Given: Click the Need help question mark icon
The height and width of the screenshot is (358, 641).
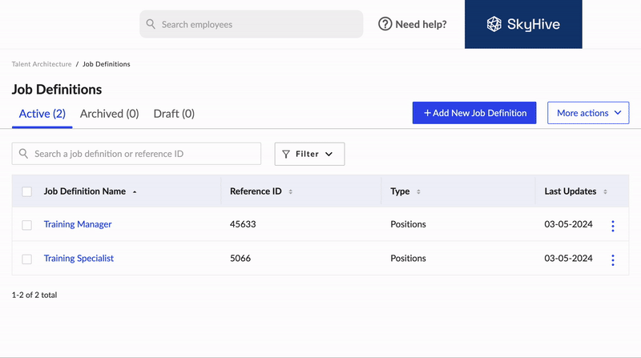Looking at the screenshot, I should pos(385,24).
